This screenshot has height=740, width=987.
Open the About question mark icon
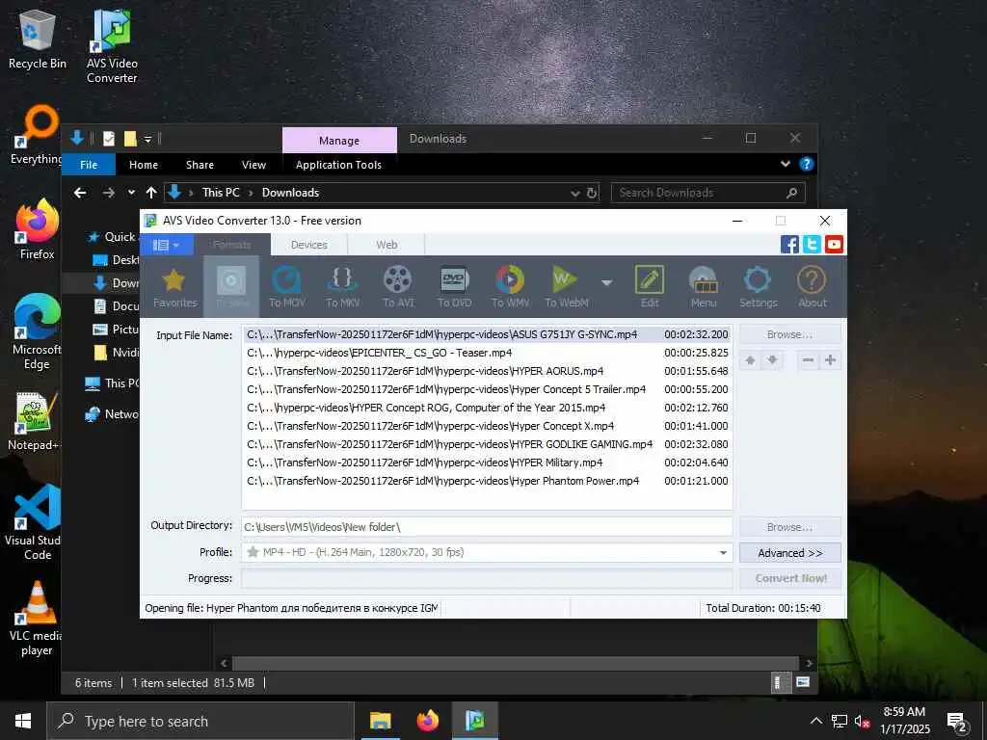pos(812,286)
